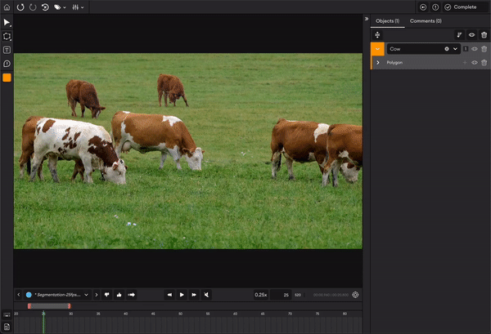Screen dimensions: 491x334
Task: Mute the video audio
Action: pyautogui.click(x=207, y=294)
